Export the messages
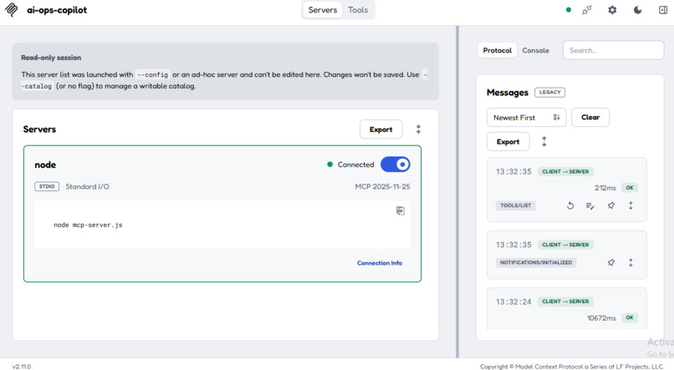The width and height of the screenshot is (674, 370). pyautogui.click(x=508, y=142)
